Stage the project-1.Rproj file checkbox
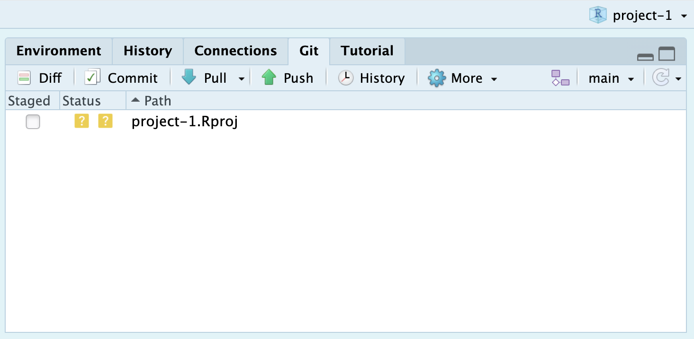 click(x=33, y=122)
